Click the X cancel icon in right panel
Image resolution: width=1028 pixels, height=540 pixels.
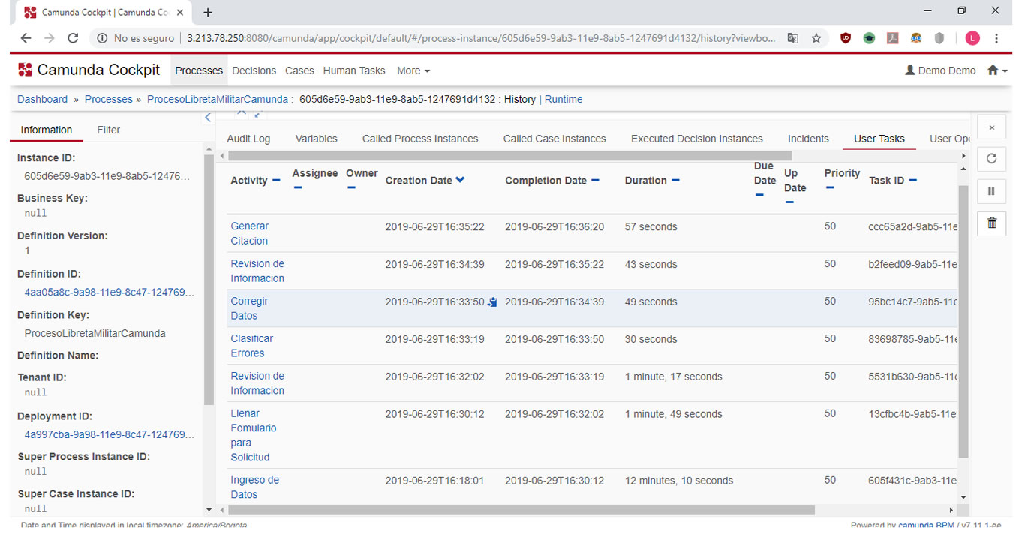click(991, 127)
